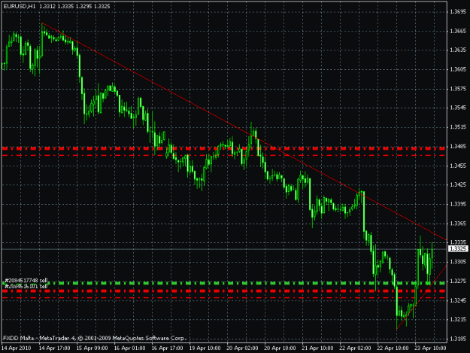The image size is (470, 353).
Task: Click the close value 1.3325 in header
Action: tap(102, 6)
